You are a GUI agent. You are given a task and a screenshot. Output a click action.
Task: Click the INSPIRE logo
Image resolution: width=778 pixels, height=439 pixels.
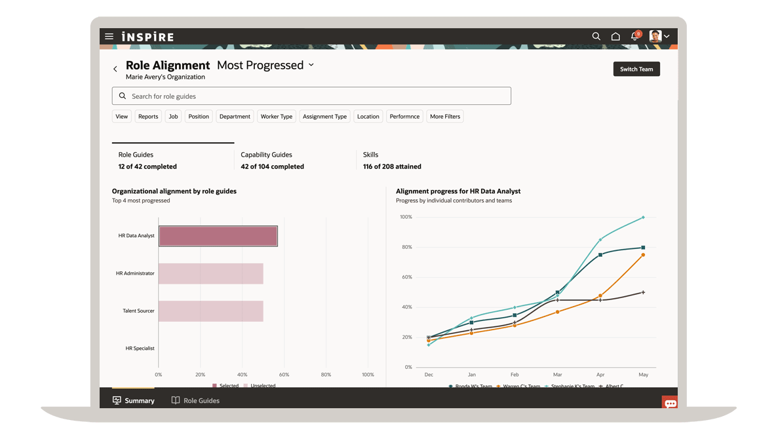(x=147, y=37)
